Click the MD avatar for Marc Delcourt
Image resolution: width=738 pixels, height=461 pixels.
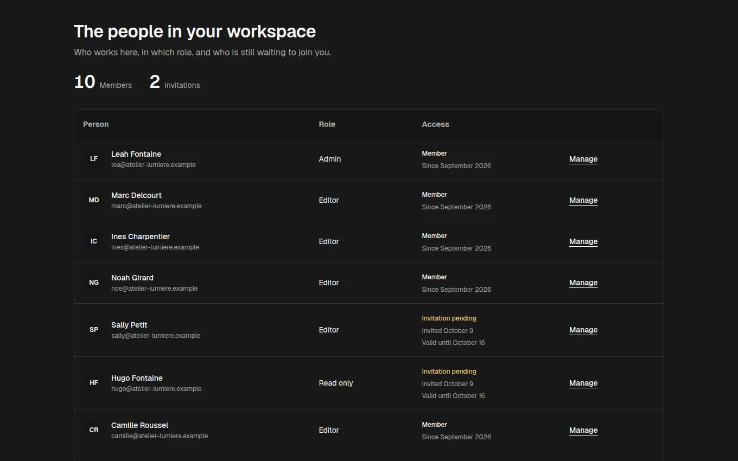point(94,200)
